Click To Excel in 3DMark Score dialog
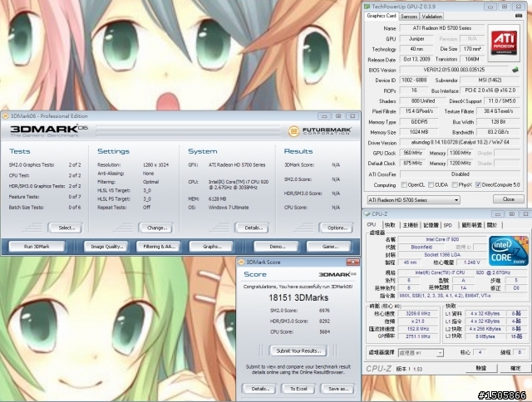Image resolution: width=532 pixels, height=402 pixels. click(298, 389)
